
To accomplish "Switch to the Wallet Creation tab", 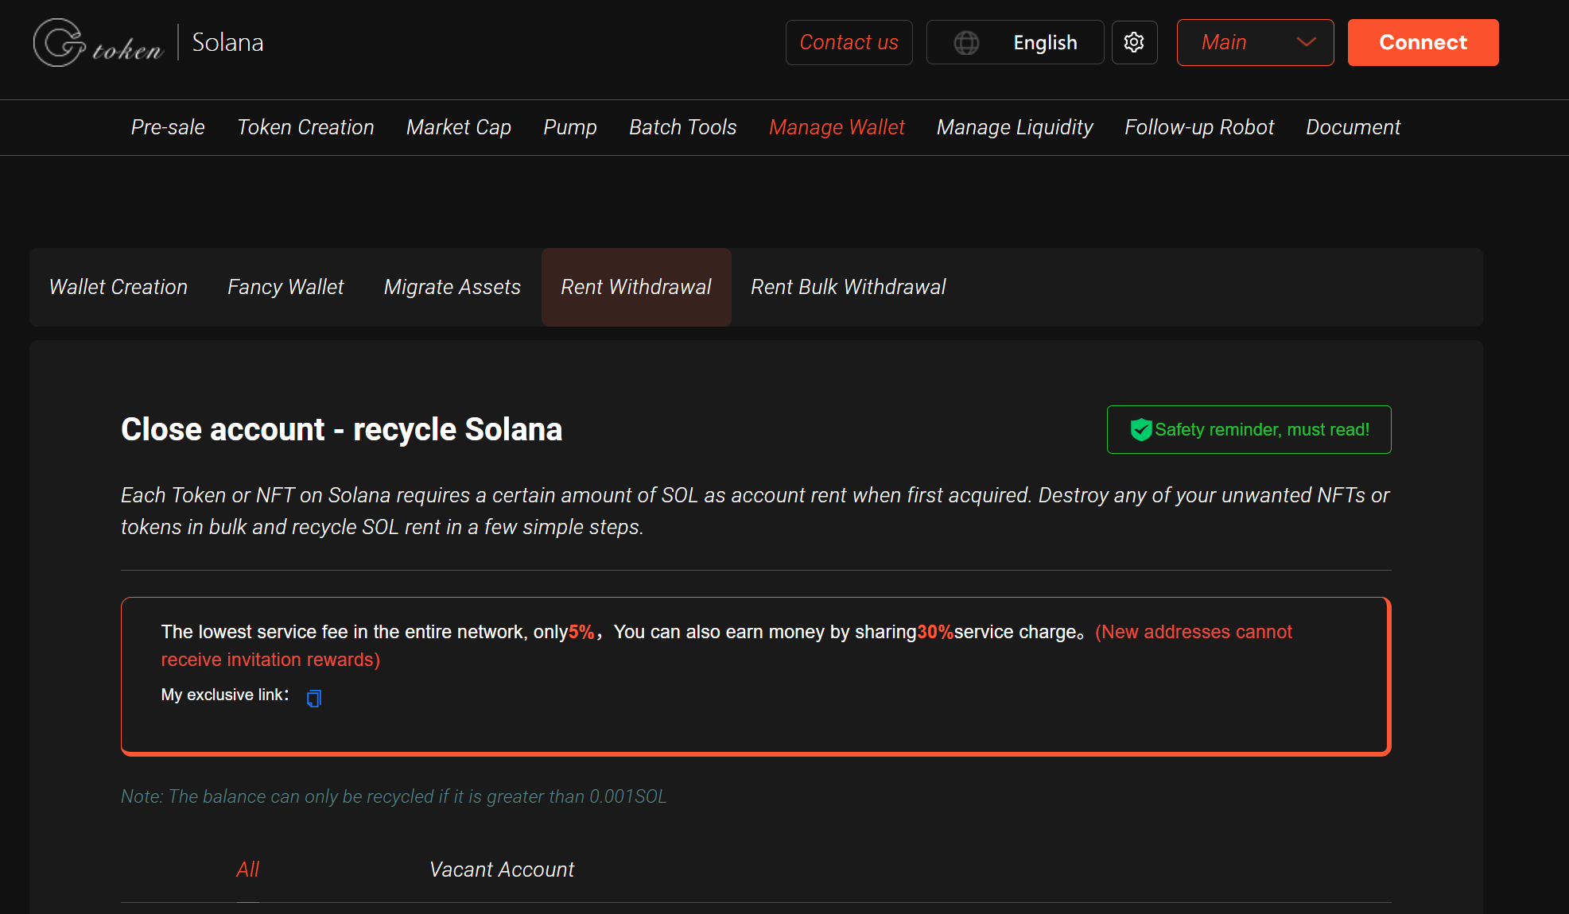I will pos(118,287).
